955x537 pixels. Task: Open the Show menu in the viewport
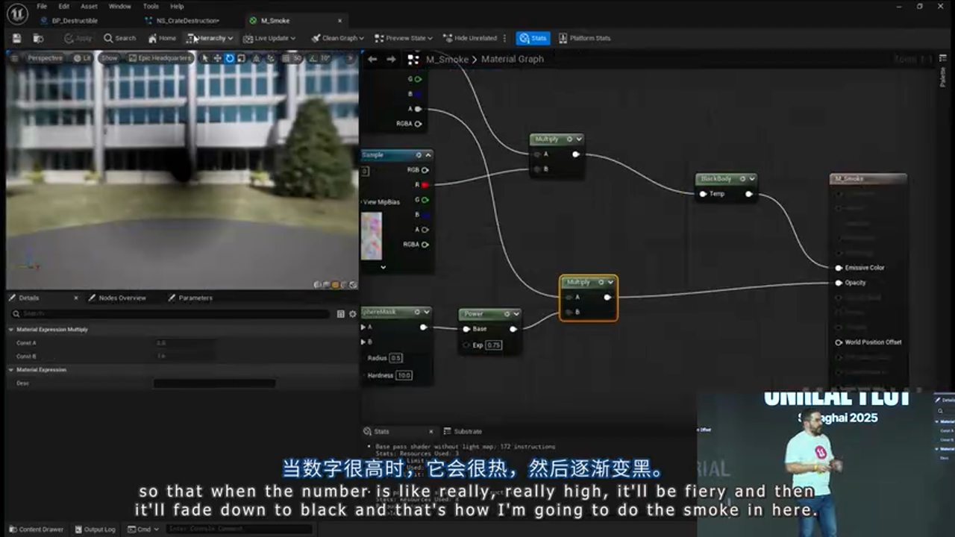click(109, 57)
